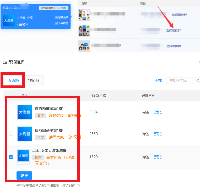Open first group chat avatar thumbnail
The width and height of the screenshot is (200, 190).
pyautogui.click(x=84, y=15)
